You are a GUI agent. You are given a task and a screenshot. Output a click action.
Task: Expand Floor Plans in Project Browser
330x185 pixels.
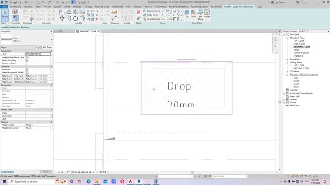287,60
